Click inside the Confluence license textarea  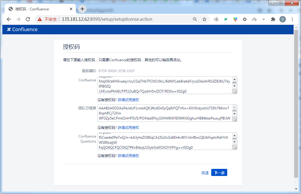(165, 85)
